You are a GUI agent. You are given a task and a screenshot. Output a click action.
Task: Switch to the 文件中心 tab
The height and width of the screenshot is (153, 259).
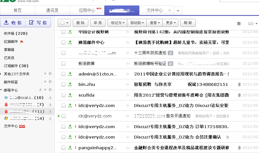[155, 10]
